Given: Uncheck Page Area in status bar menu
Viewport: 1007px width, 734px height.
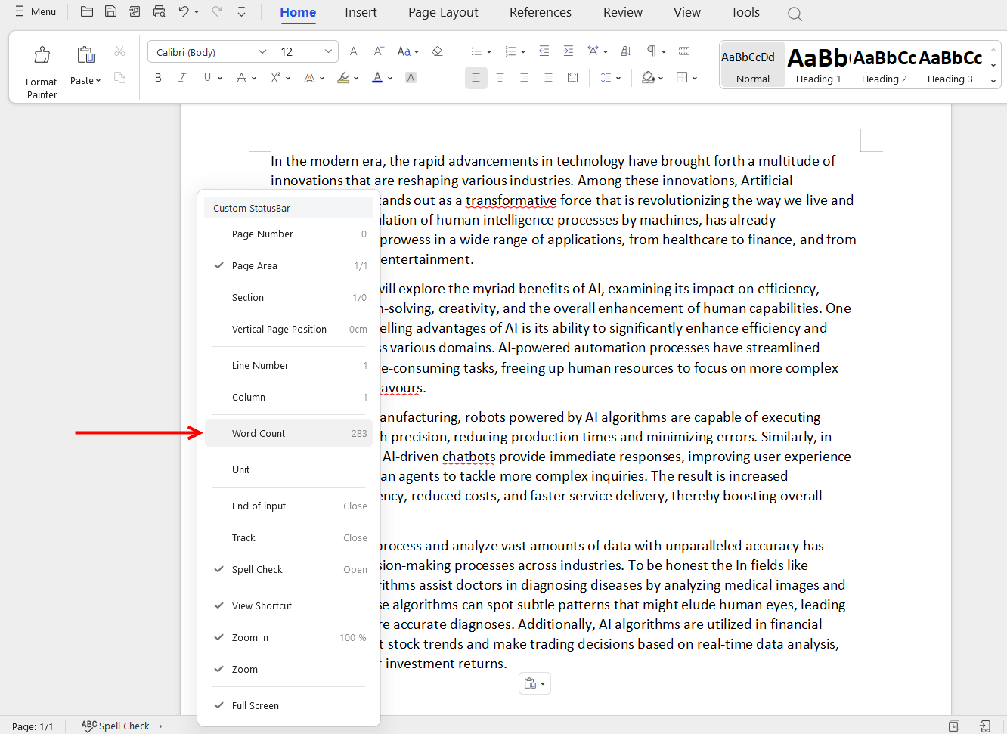Looking at the screenshot, I should tap(255, 266).
